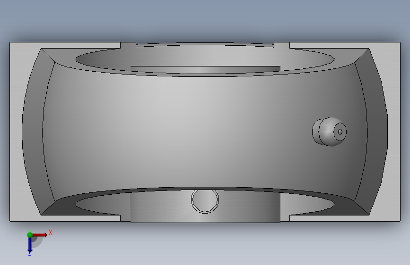Image resolution: width=410 pixels, height=265 pixels.
Task: Select the circular hole at the model's bottom edge
Action: point(205,200)
